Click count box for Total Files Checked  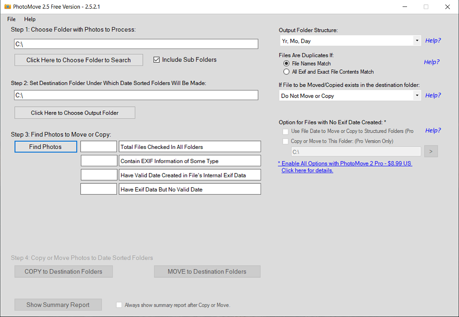tap(99, 147)
